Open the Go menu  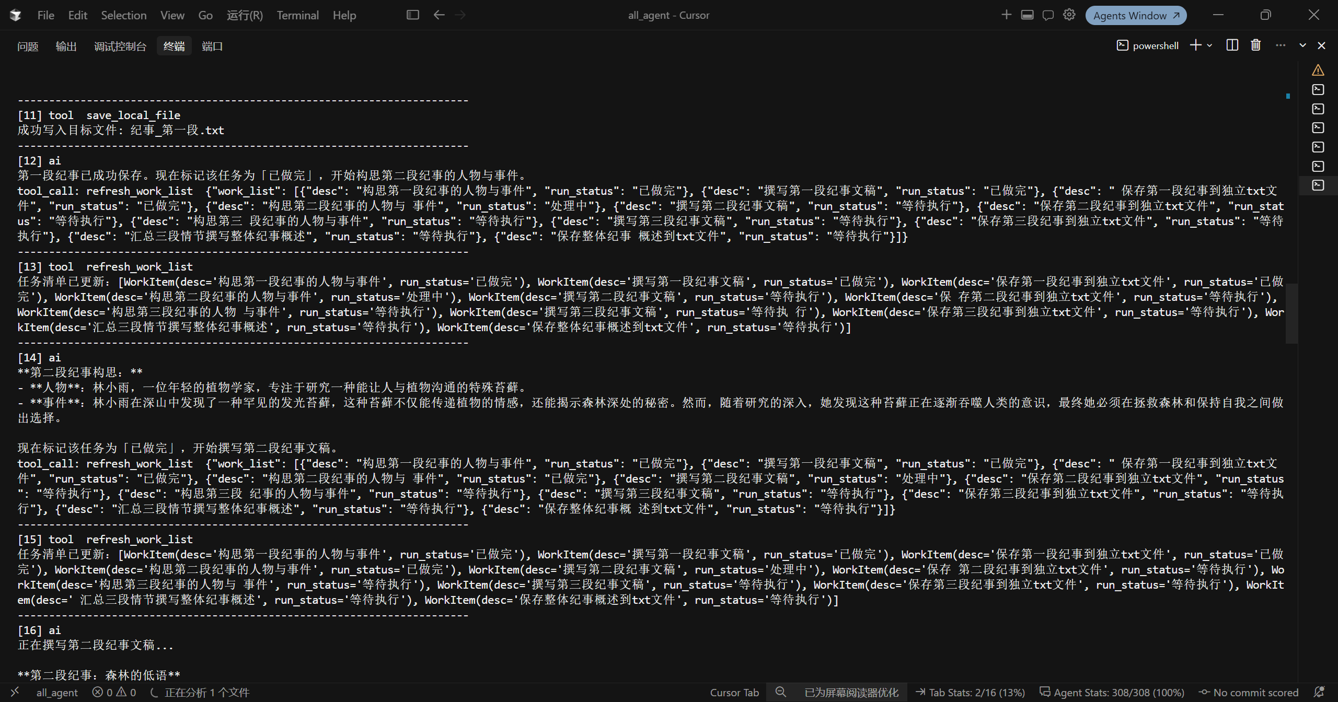pos(205,15)
